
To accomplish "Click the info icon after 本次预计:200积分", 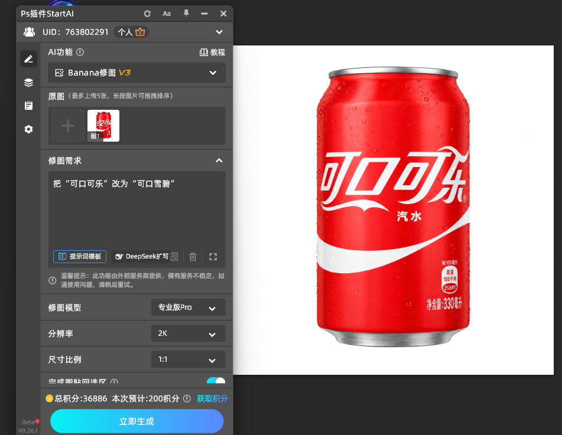I will [187, 398].
